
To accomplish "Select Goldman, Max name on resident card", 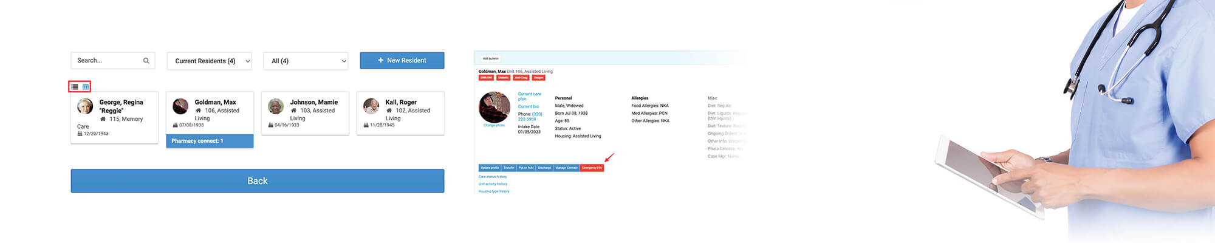I will tap(215, 102).
